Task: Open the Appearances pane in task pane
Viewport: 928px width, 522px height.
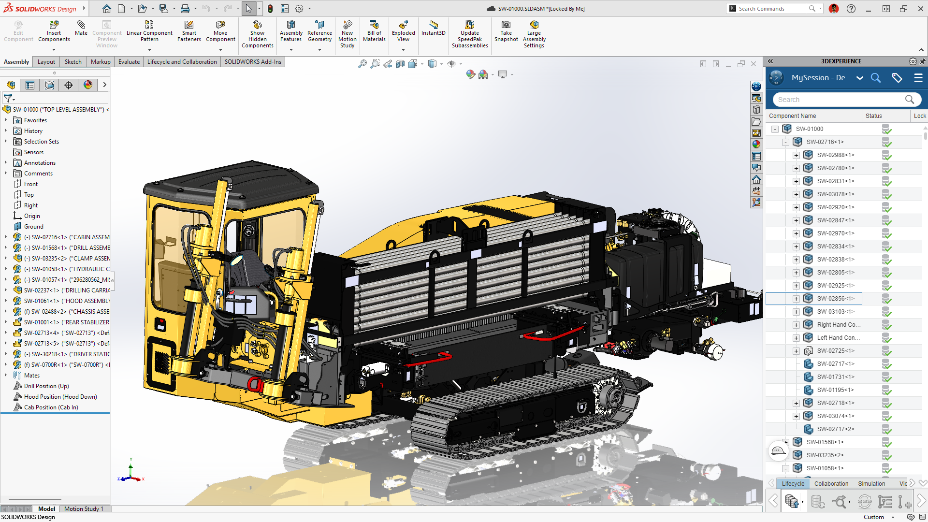Action: pos(756,144)
